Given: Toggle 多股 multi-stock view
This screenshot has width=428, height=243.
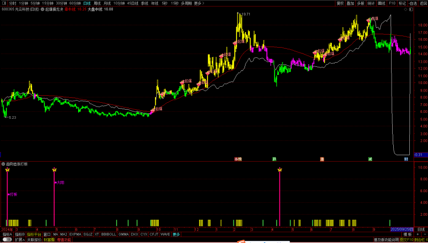Looking at the screenshot, I should click(361, 3).
